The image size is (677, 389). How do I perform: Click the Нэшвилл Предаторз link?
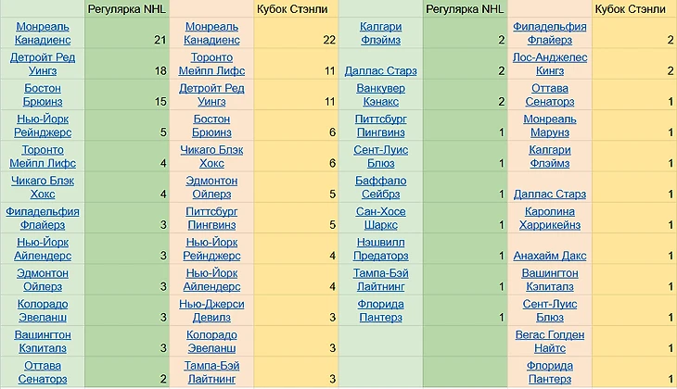tap(381, 249)
